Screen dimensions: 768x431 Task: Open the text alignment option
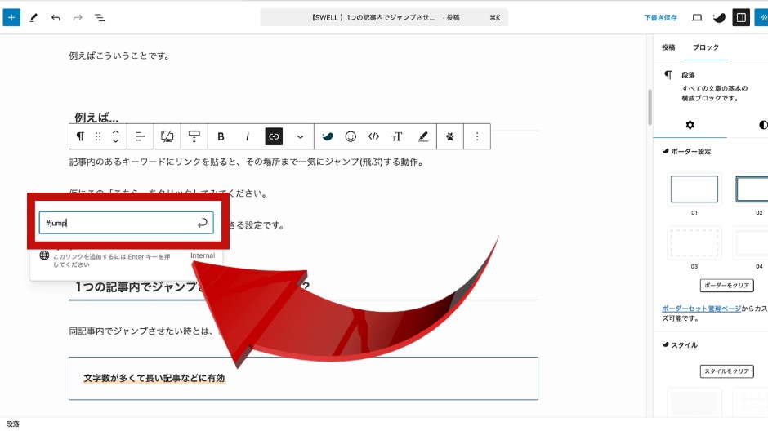tap(140, 136)
